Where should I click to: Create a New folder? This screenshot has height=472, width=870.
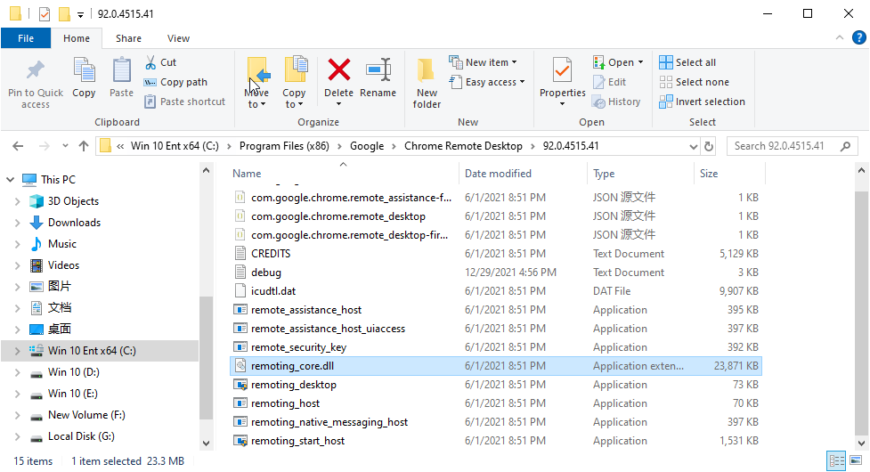[x=427, y=83]
